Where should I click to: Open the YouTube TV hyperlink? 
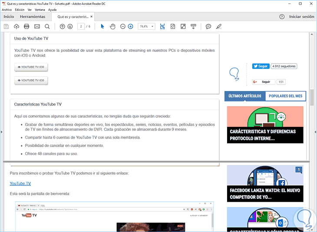coord(20,184)
